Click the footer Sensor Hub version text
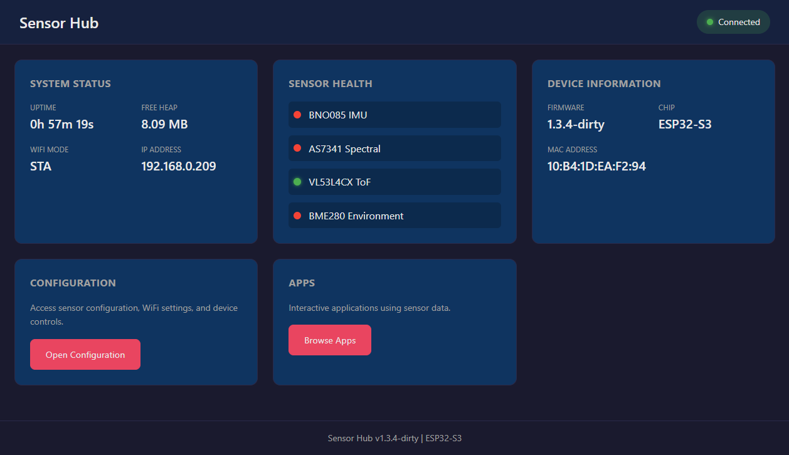Viewport: 789px width, 455px height. click(394, 437)
